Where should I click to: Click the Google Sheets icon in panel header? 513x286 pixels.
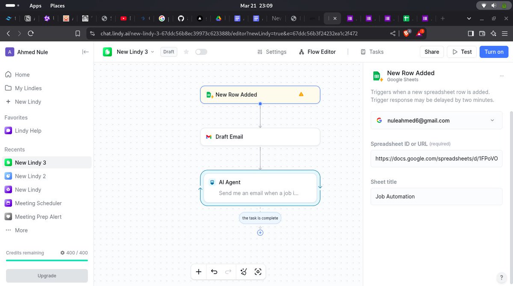coord(377,76)
